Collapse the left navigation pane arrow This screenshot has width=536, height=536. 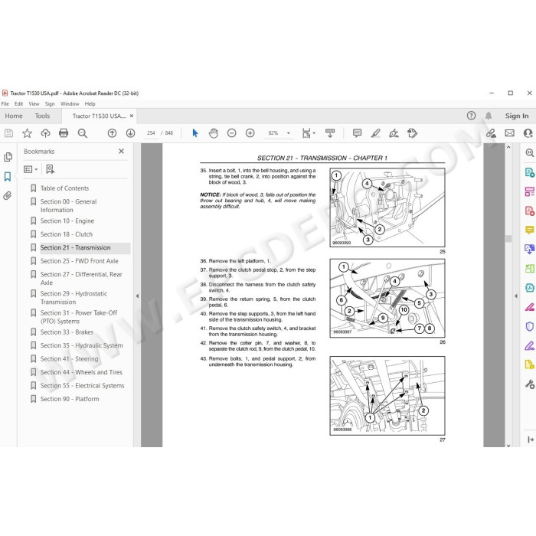pos(137,296)
